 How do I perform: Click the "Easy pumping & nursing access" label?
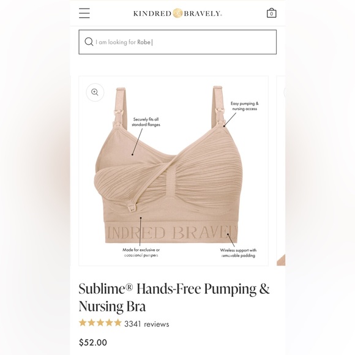point(244,106)
